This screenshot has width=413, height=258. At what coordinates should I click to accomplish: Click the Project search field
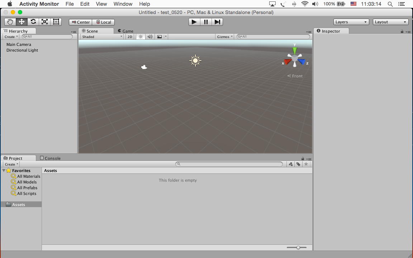229,164
